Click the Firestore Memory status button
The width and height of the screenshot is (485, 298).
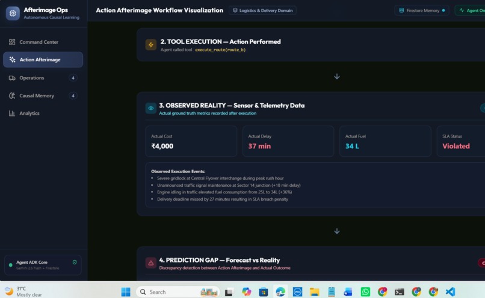click(x=422, y=10)
